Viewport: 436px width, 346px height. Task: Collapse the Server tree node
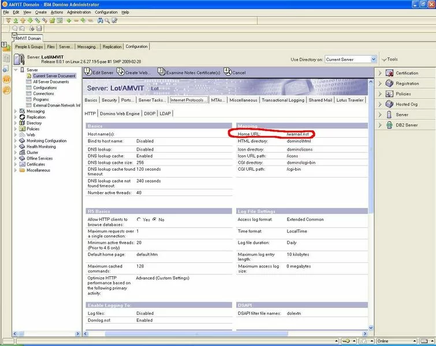tap(16, 70)
